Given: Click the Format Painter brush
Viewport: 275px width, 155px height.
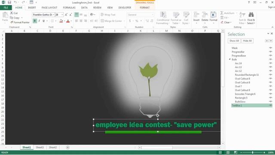Looking at the screenshot, I should point(12,22).
